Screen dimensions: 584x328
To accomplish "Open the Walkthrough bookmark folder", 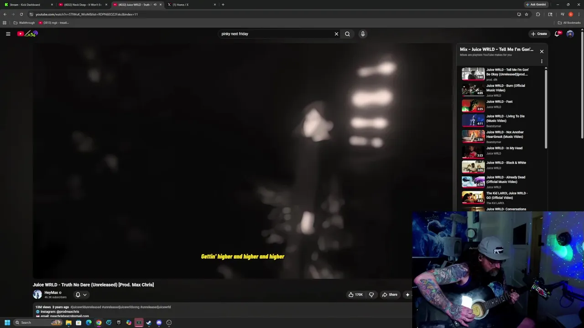I will [x=24, y=23].
